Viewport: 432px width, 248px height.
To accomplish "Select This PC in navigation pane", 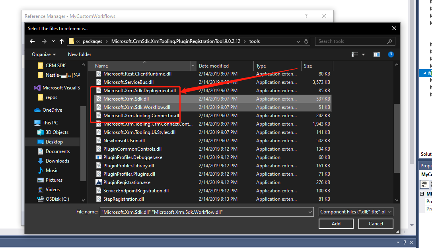I will tap(46, 123).
